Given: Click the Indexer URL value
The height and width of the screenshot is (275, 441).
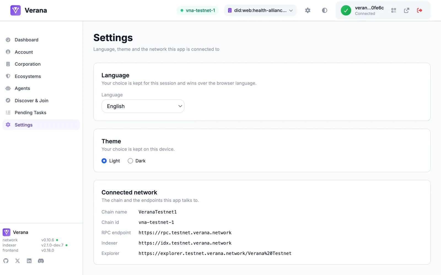Looking at the screenshot, I should (185, 243).
